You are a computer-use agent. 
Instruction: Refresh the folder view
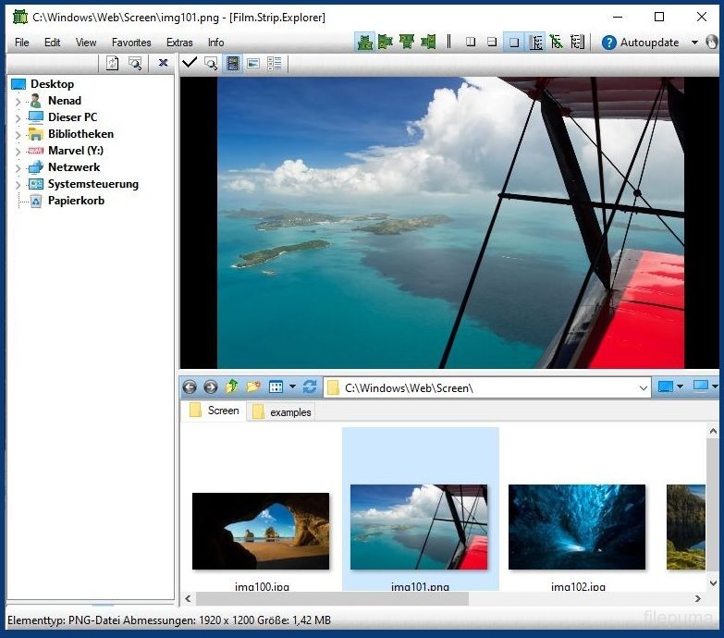[310, 386]
